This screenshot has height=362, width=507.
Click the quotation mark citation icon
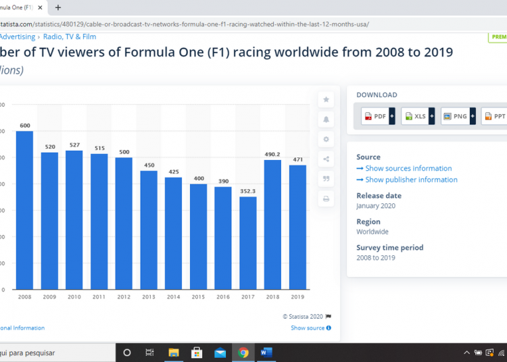pyautogui.click(x=327, y=179)
